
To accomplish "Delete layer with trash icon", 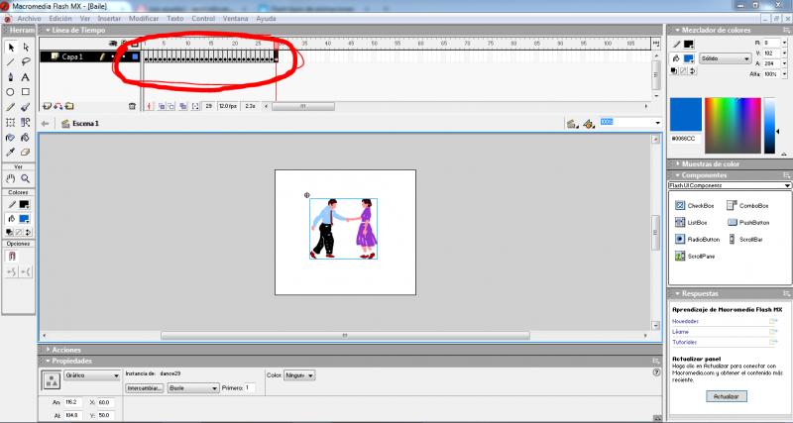I will point(131,105).
